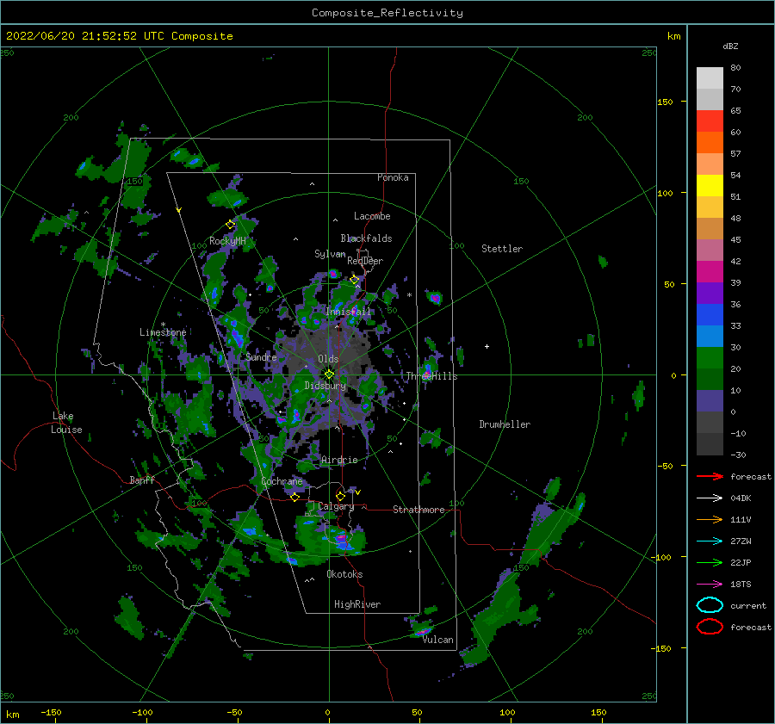Viewport: 775px width, 724px height.
Task: Click the Olds city label
Action: click(x=328, y=359)
